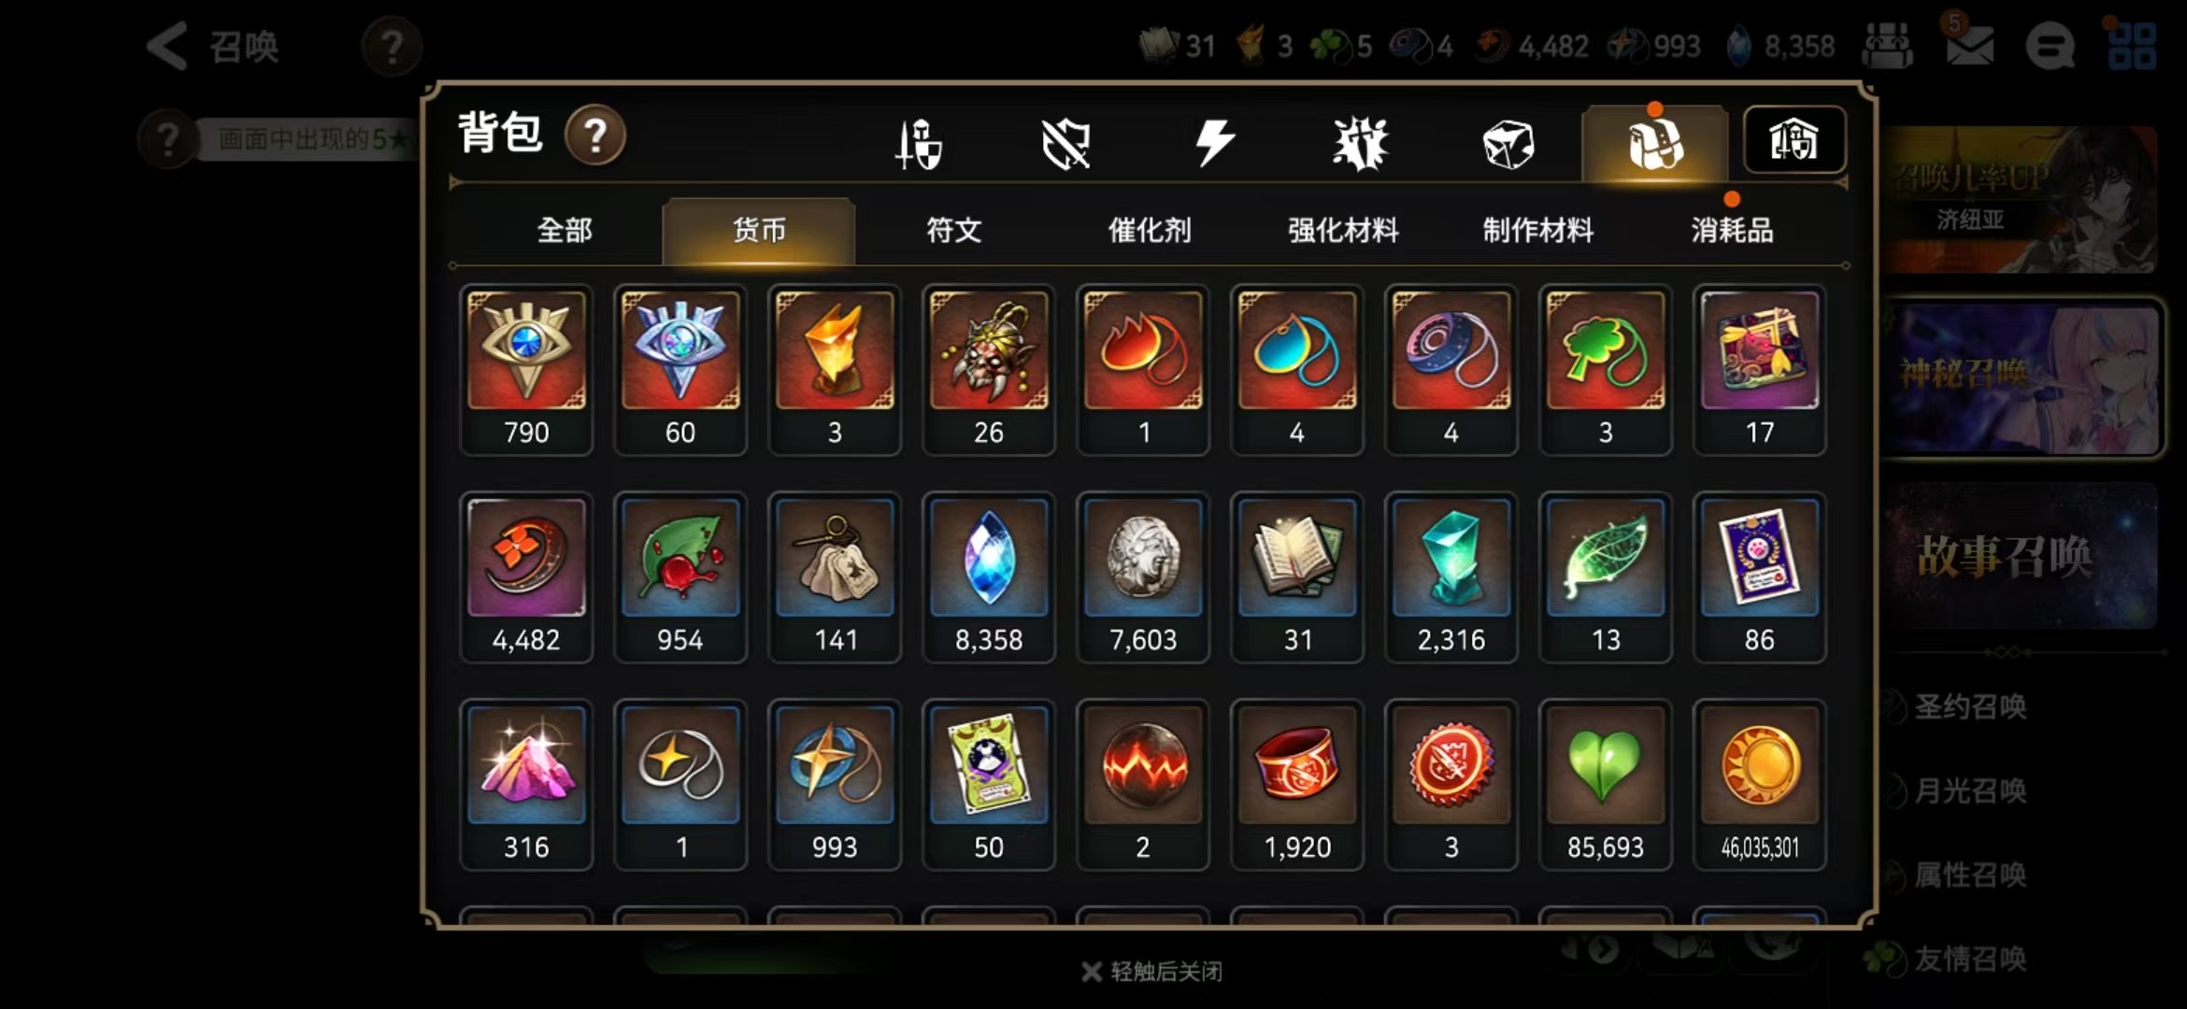This screenshot has height=1009, width=2187.
Task: Switch to the 全部 tab
Action: [565, 230]
